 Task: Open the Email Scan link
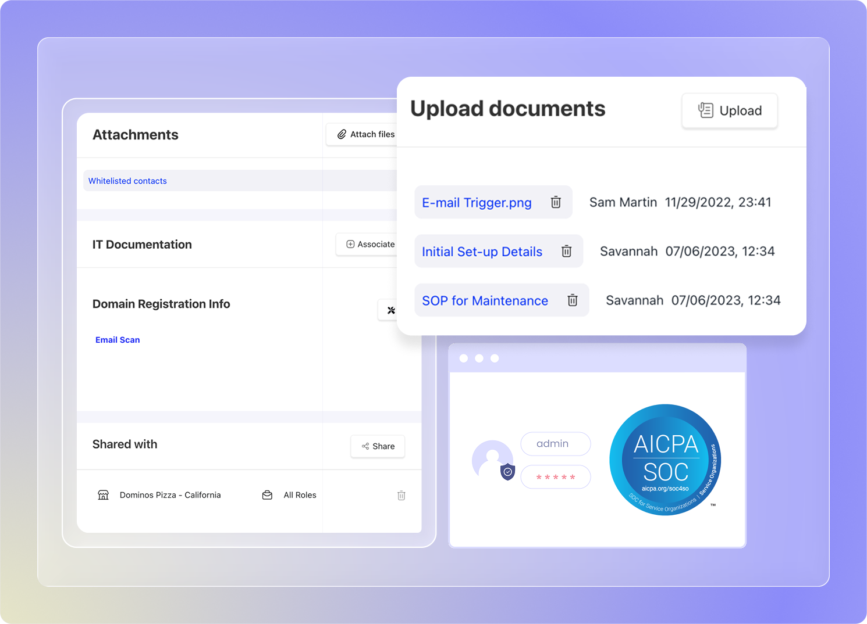point(118,340)
